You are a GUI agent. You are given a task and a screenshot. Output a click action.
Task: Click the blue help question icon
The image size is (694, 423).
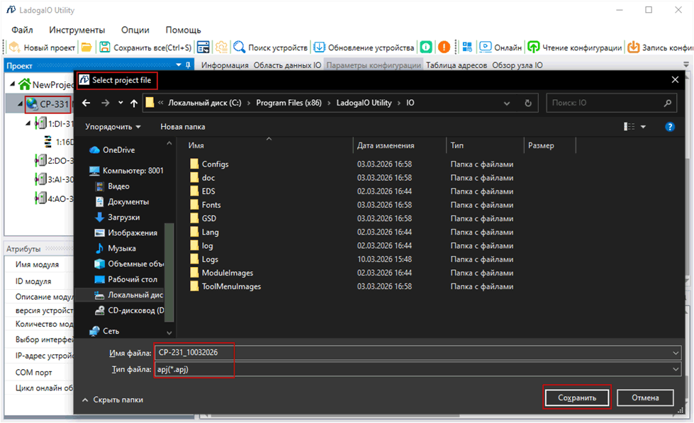tap(670, 127)
